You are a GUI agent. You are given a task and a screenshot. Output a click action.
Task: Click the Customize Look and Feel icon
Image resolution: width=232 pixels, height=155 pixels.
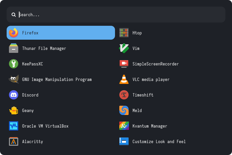click(x=124, y=141)
